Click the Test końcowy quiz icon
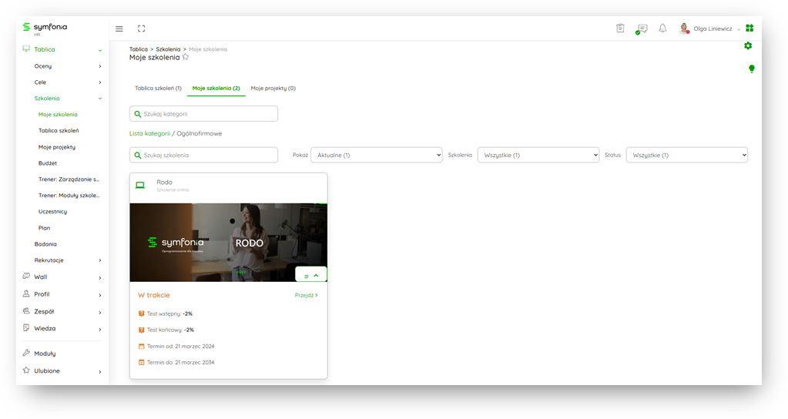Image resolution: width=788 pixels, height=419 pixels. click(141, 330)
